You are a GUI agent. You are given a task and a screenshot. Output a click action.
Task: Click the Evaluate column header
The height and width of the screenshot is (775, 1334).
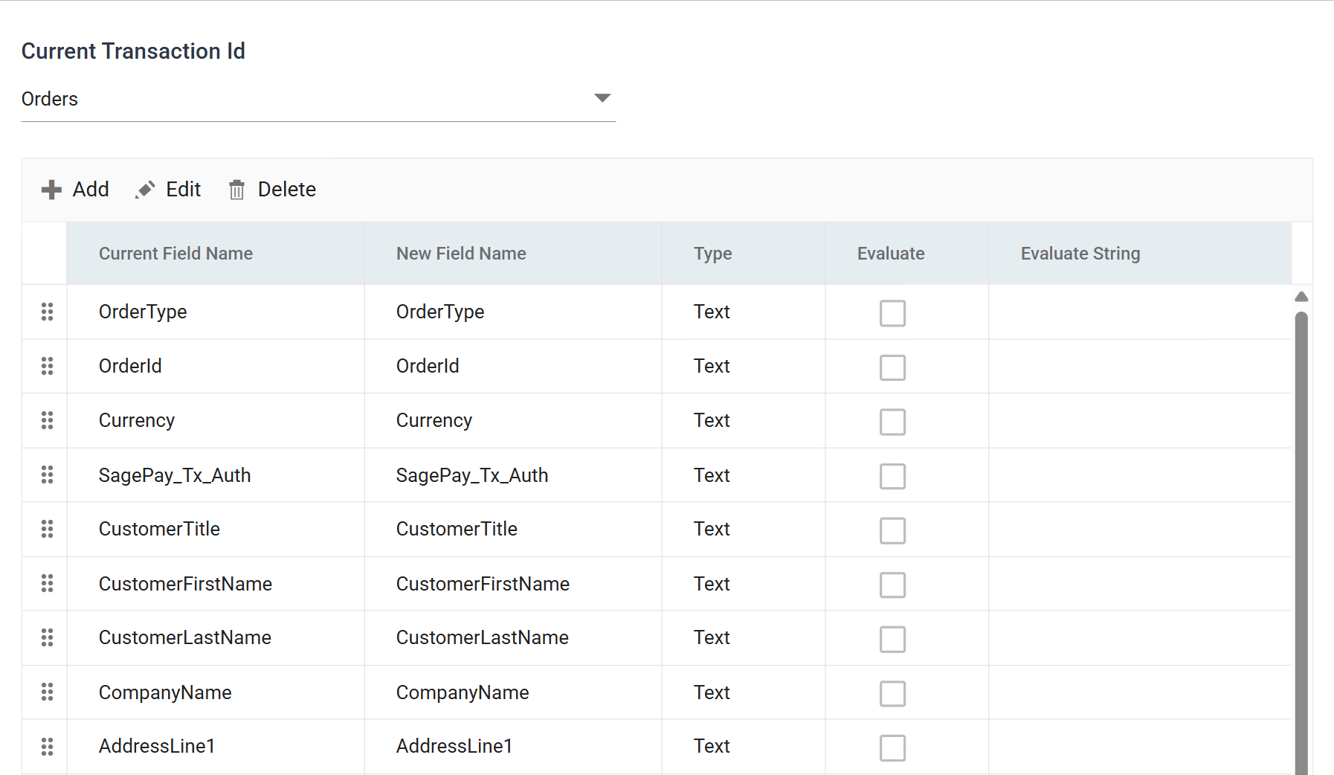[907, 254]
